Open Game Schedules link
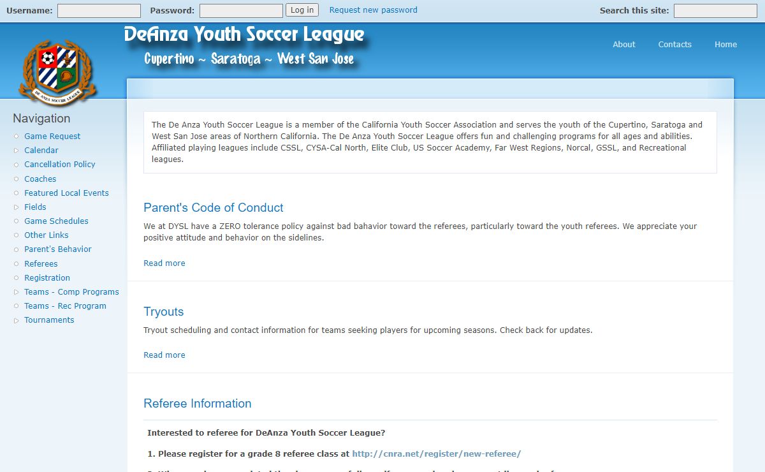Image resolution: width=765 pixels, height=472 pixels. [x=56, y=221]
